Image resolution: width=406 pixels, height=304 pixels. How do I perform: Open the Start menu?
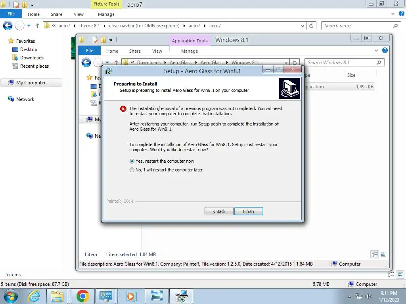(x=11, y=296)
